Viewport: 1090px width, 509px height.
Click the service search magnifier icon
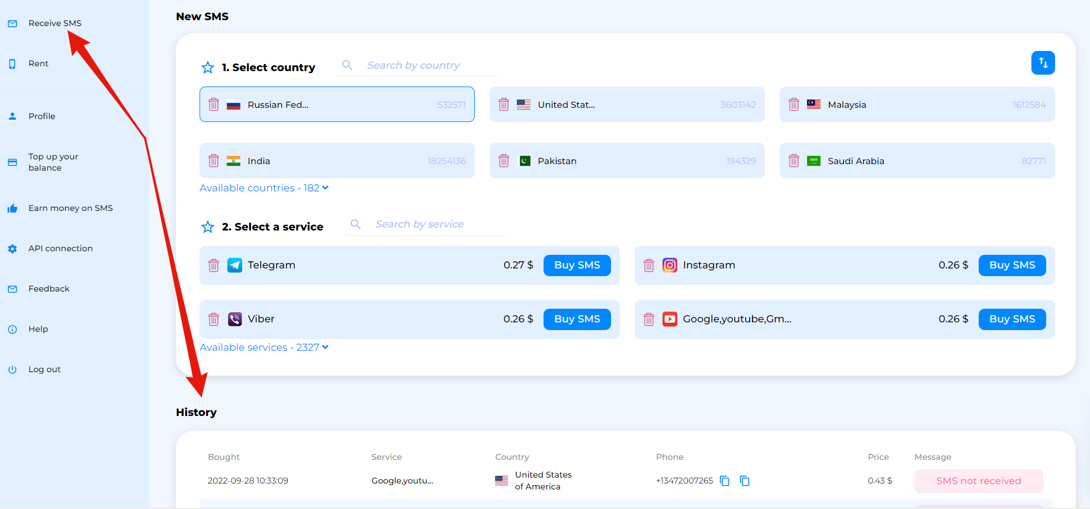pyautogui.click(x=356, y=224)
